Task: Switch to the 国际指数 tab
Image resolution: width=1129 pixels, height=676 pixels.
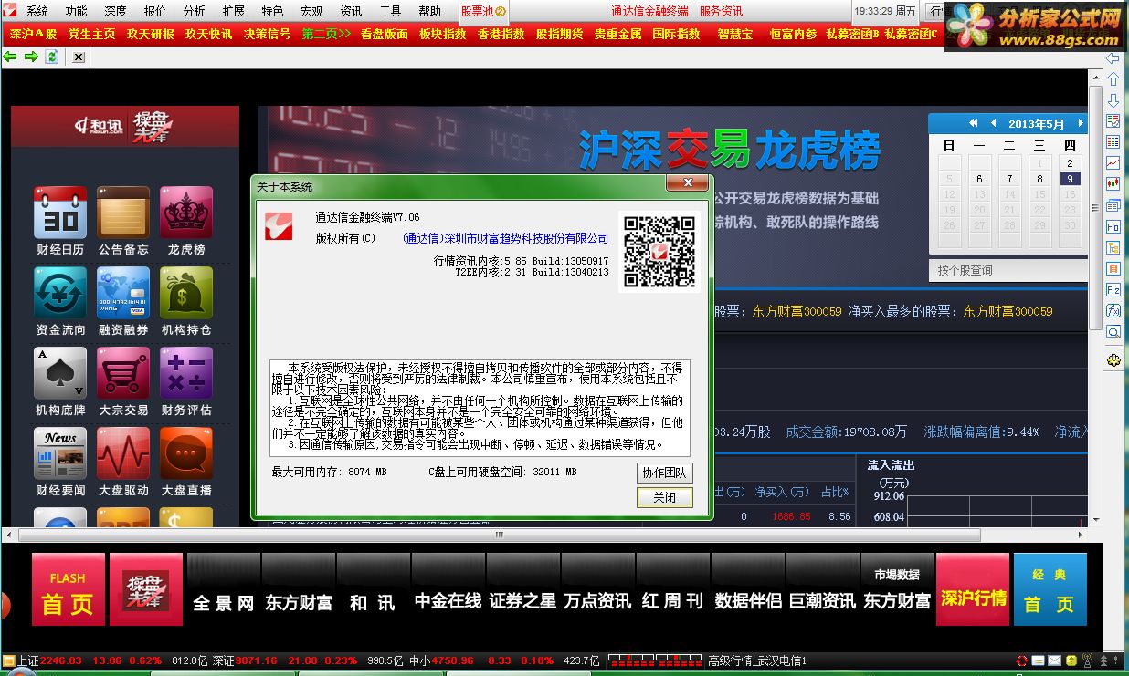Action: pos(676,34)
